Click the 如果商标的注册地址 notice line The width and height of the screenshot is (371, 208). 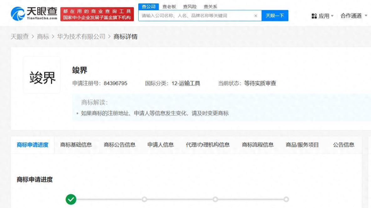[x=155, y=113]
